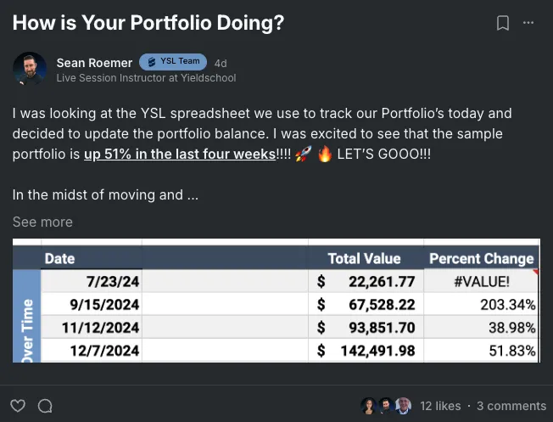The height and width of the screenshot is (422, 553).
Task: Click the YSL Team badge
Action: pos(173,62)
